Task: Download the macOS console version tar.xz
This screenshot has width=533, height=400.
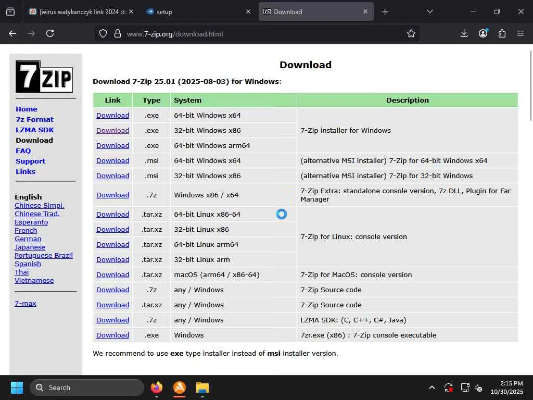Action: point(112,275)
